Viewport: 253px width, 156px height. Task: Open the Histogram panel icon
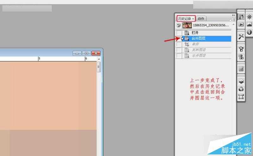pos(249,24)
